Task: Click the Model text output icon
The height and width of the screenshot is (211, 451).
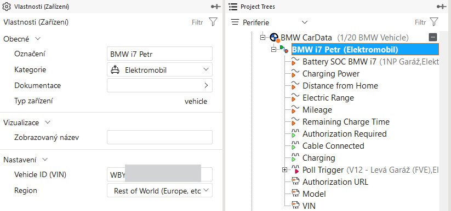Action: pos(295,194)
